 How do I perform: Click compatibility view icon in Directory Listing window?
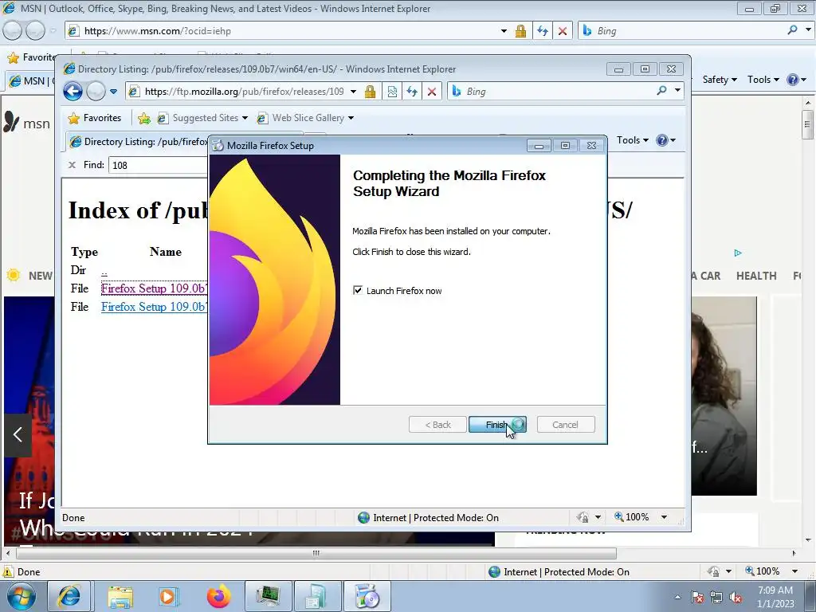(392, 92)
